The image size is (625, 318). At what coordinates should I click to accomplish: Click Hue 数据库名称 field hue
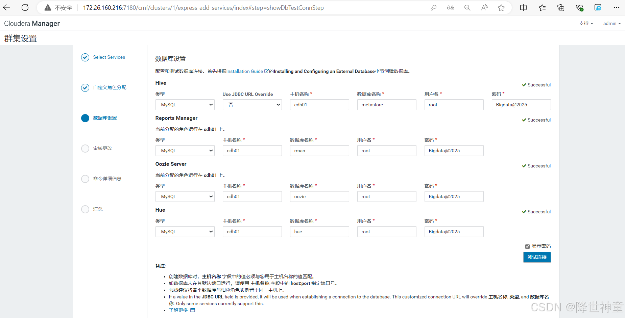pos(319,232)
